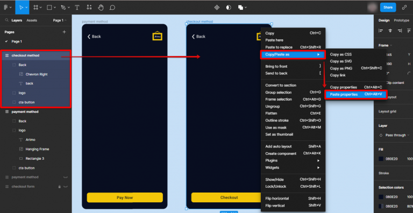Select the Text tool
The width and height of the screenshot is (413, 213).
(77, 8)
